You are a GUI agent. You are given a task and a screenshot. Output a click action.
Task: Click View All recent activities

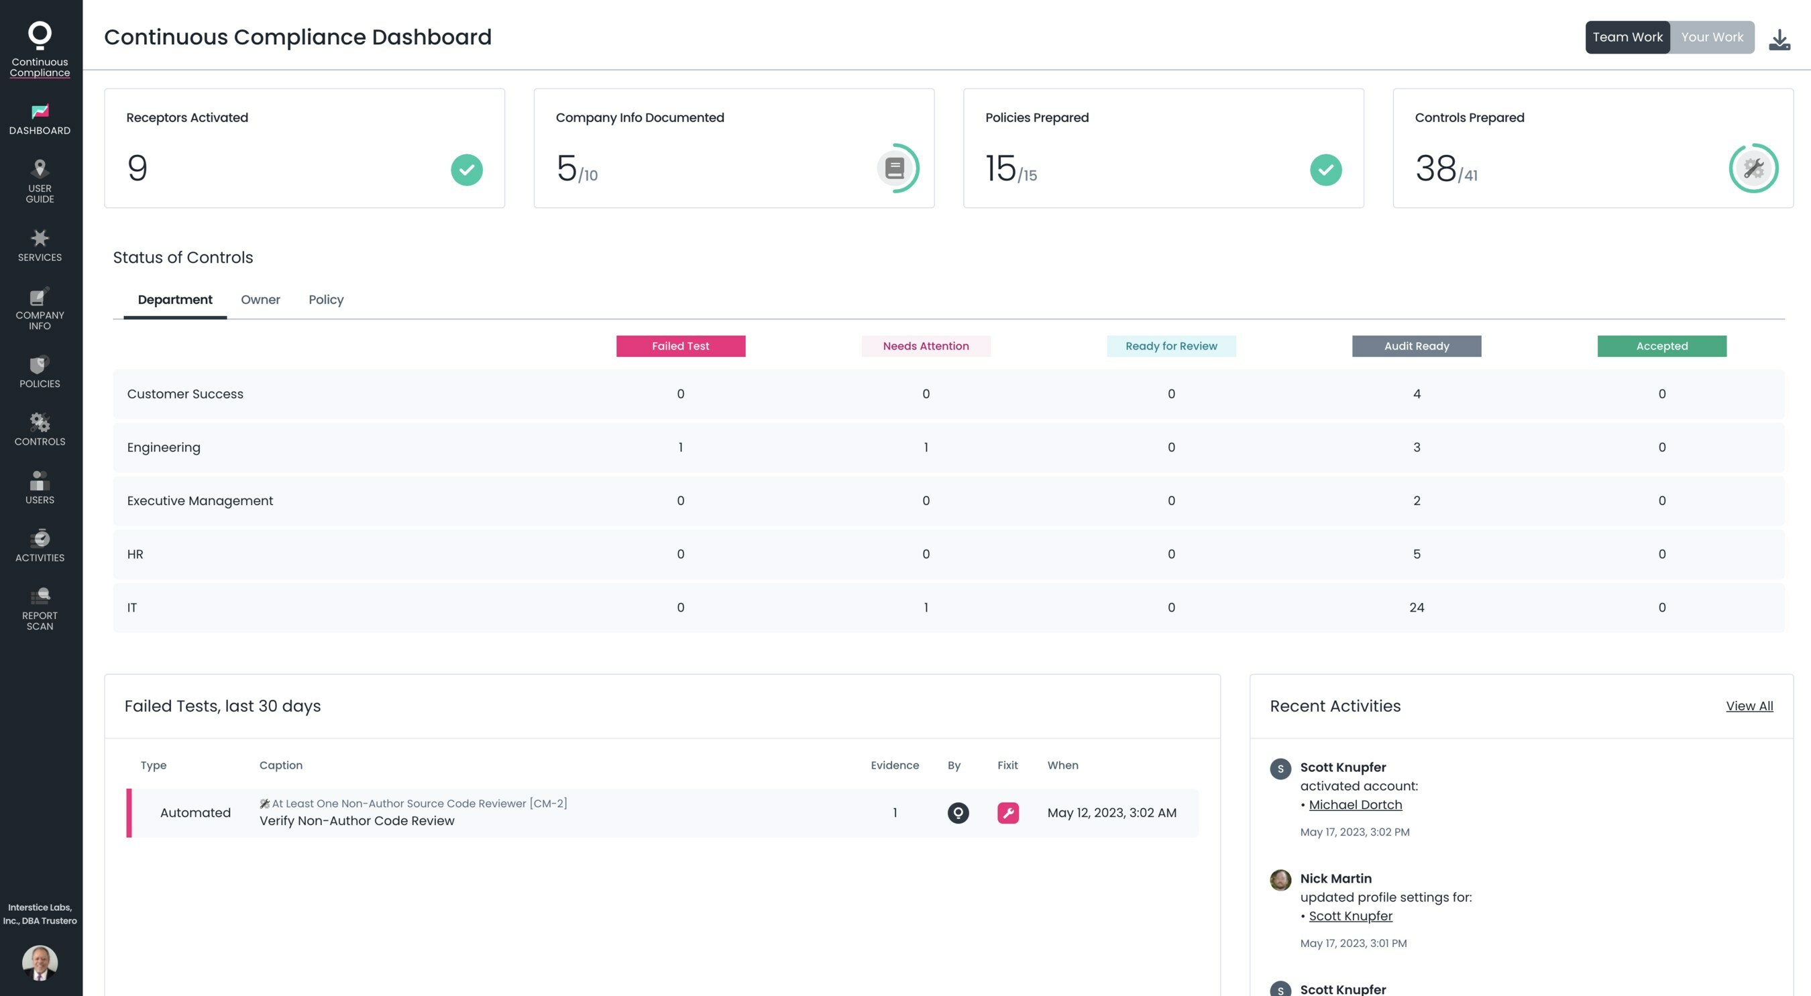point(1749,706)
